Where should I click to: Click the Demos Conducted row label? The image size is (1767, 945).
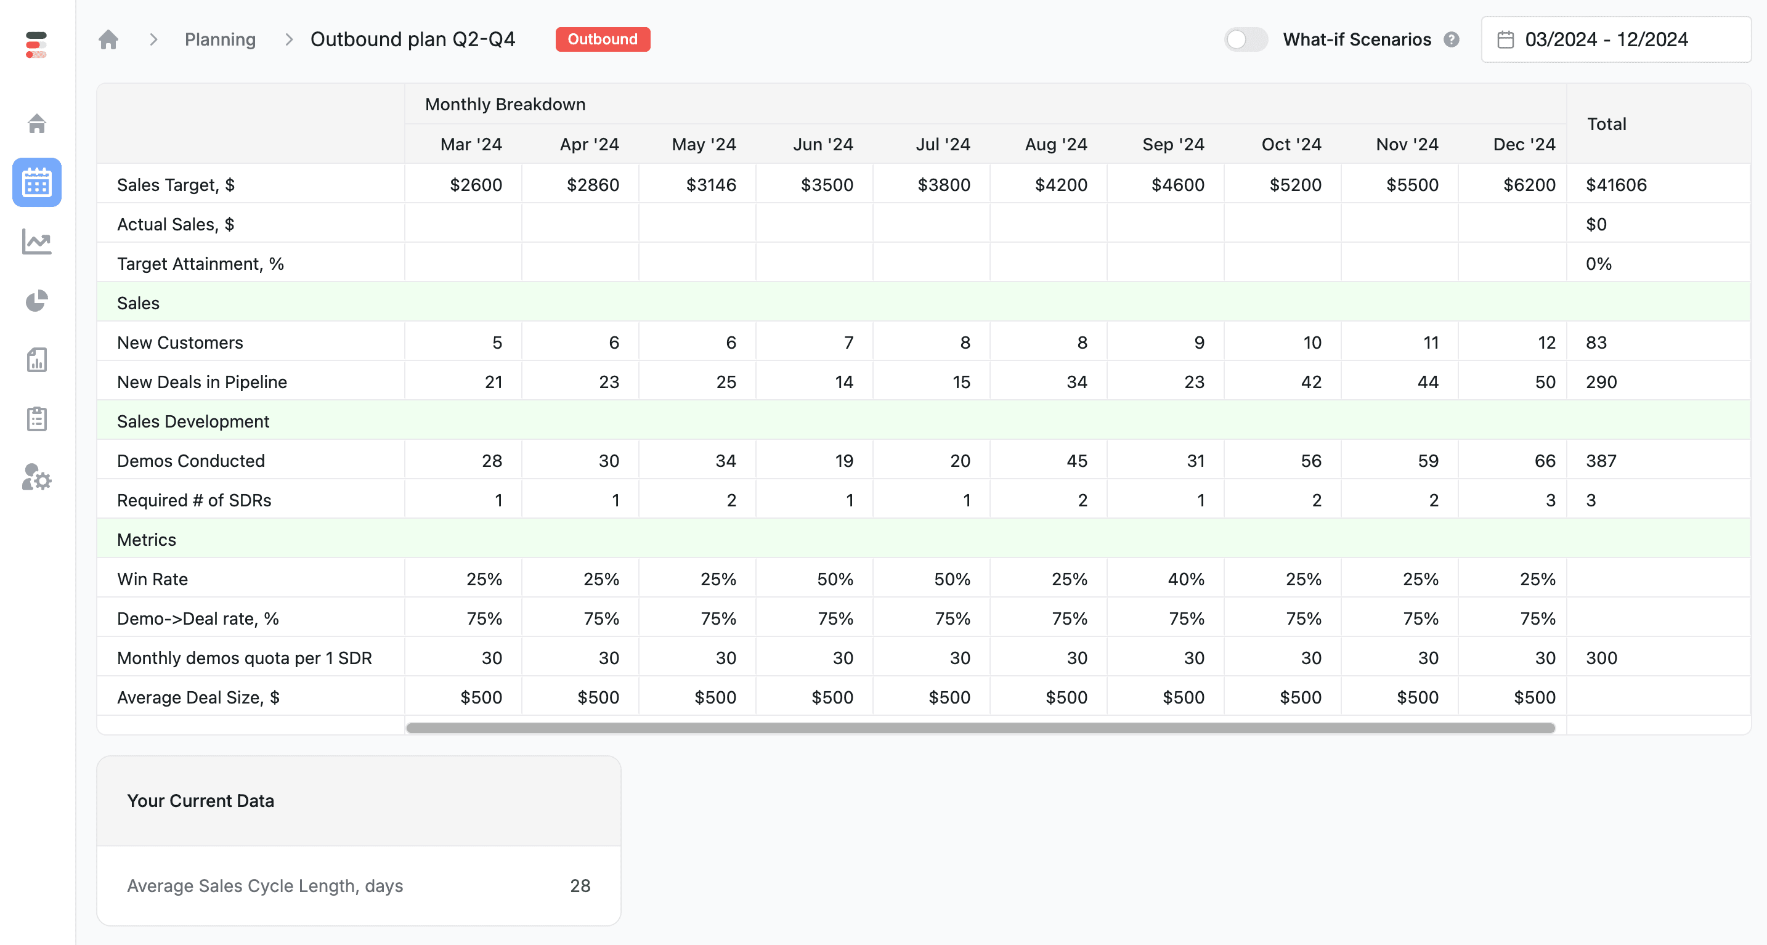coord(192,461)
